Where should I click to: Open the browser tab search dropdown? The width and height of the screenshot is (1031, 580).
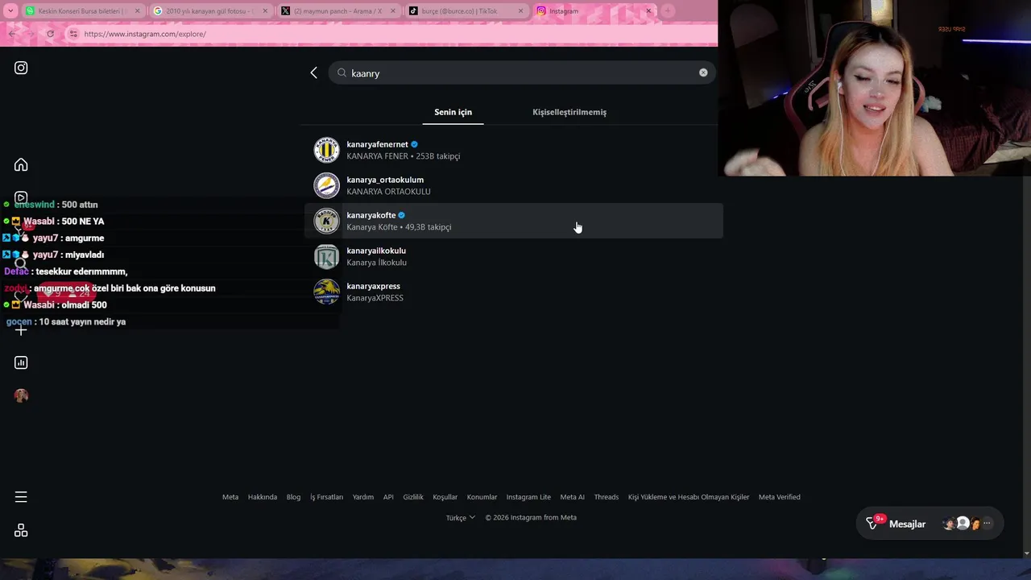tap(10, 10)
